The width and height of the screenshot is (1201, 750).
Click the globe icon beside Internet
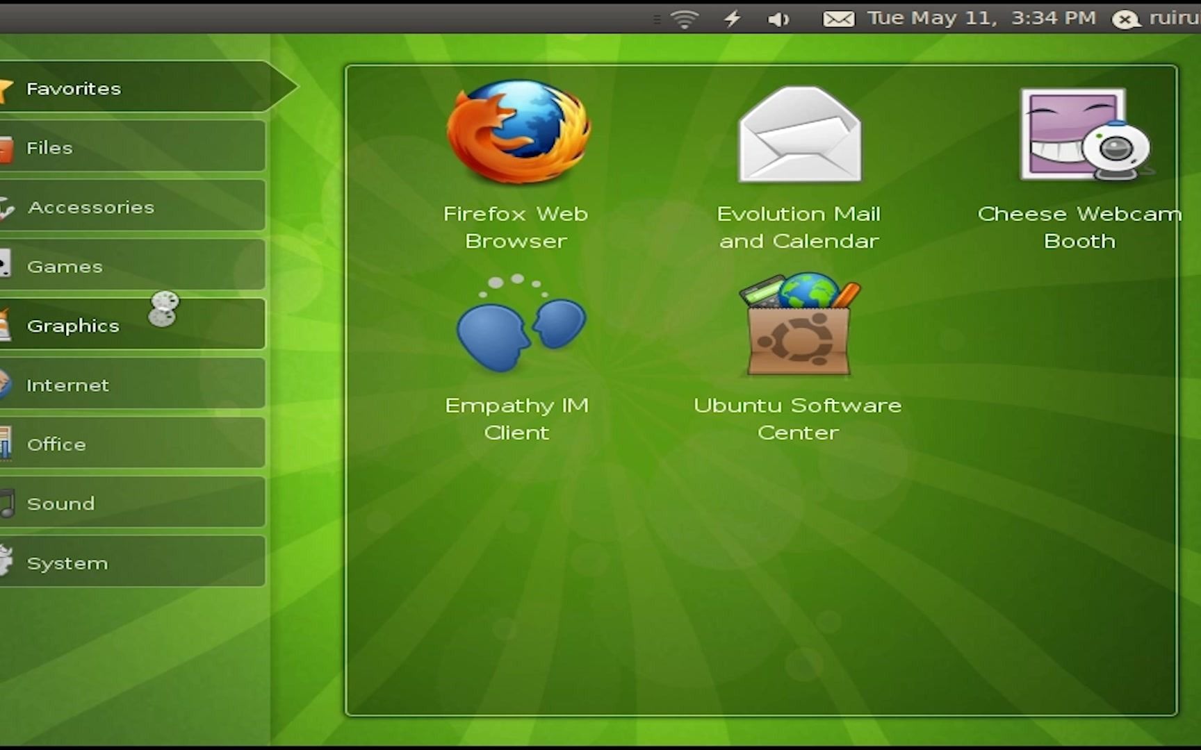point(6,384)
